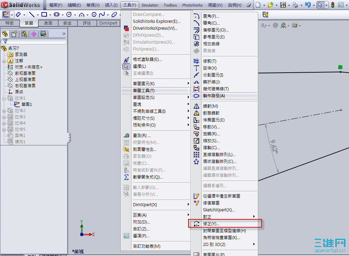Click repair sketch icon 修復草圖
The height and width of the screenshot is (256, 349).
pyautogui.click(x=196, y=203)
